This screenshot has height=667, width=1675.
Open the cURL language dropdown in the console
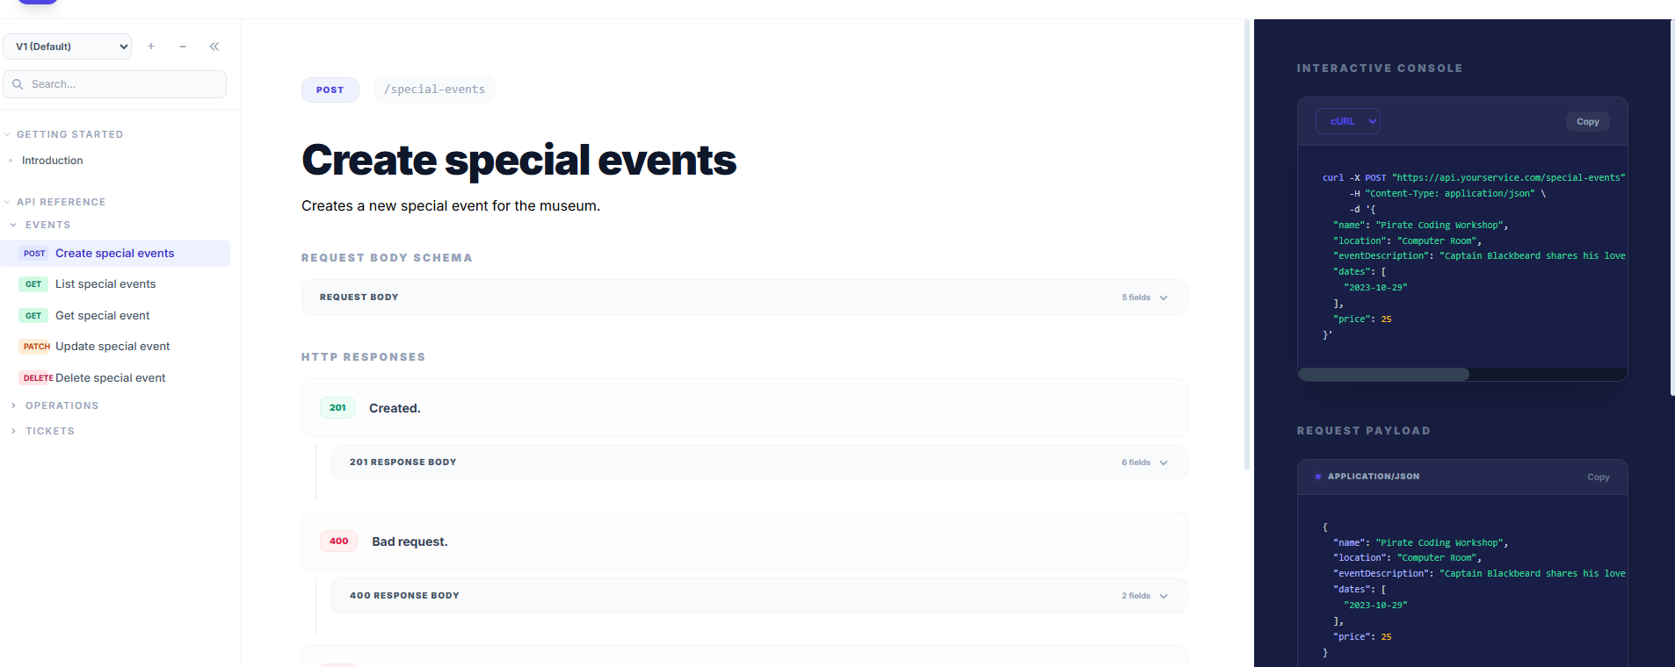pyautogui.click(x=1347, y=121)
